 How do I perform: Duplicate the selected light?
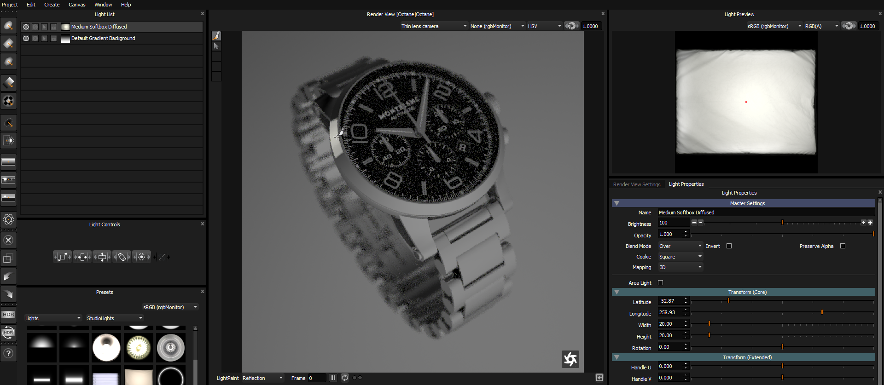click(x=8, y=259)
